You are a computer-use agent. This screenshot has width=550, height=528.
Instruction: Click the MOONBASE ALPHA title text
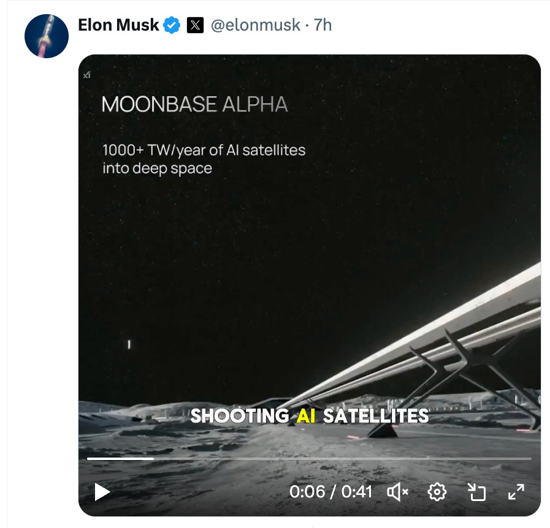tap(194, 104)
